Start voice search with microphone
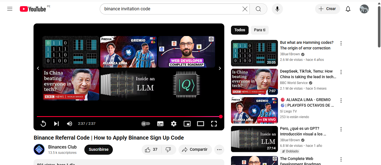 tap(277, 9)
